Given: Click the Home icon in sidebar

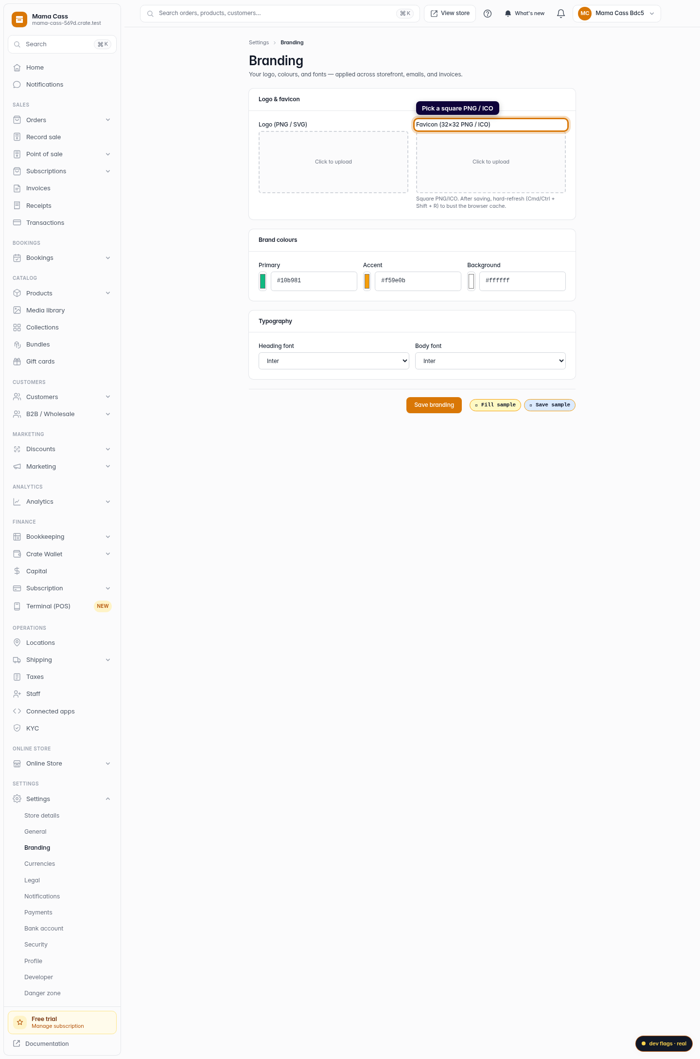Looking at the screenshot, I should pos(17,68).
